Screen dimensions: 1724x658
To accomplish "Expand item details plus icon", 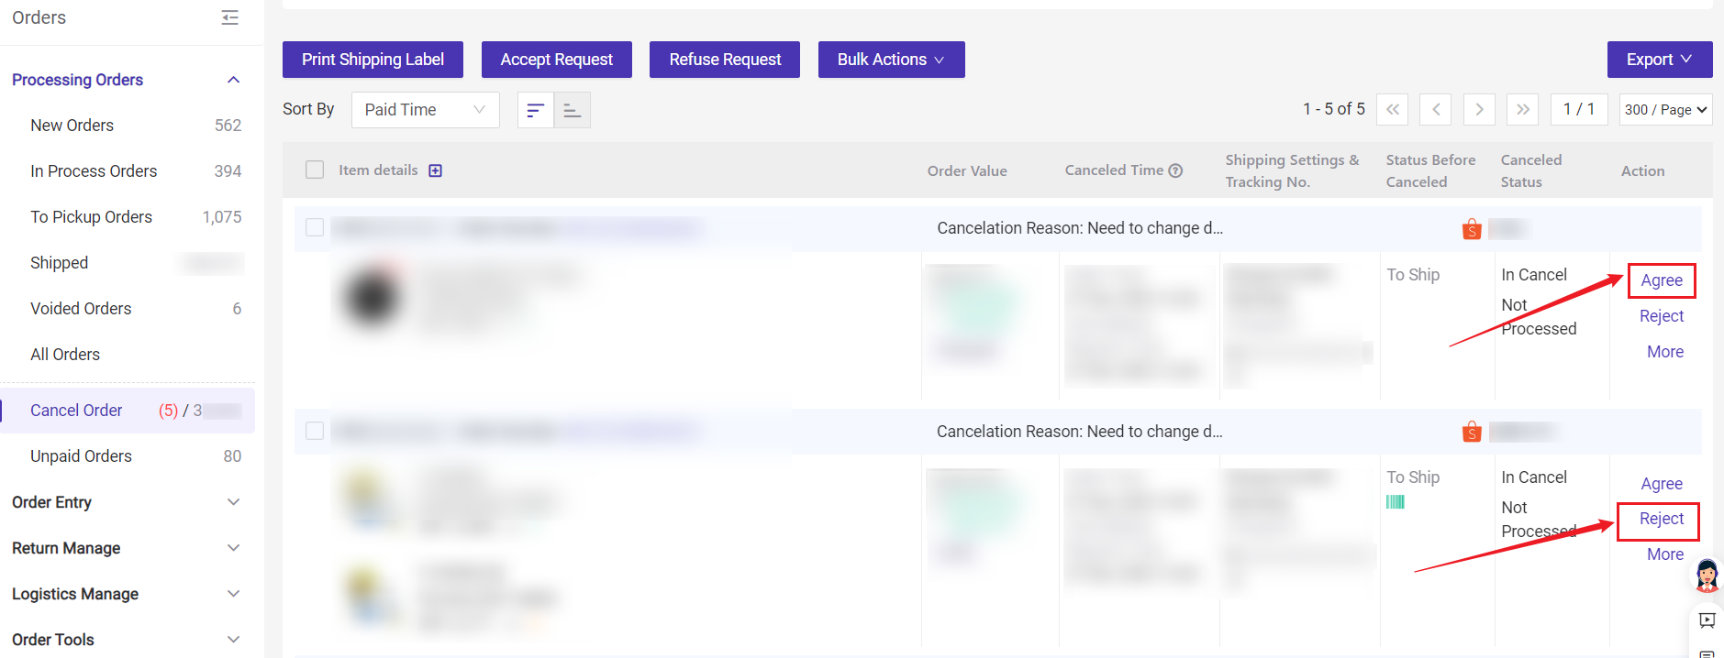I will (x=436, y=170).
